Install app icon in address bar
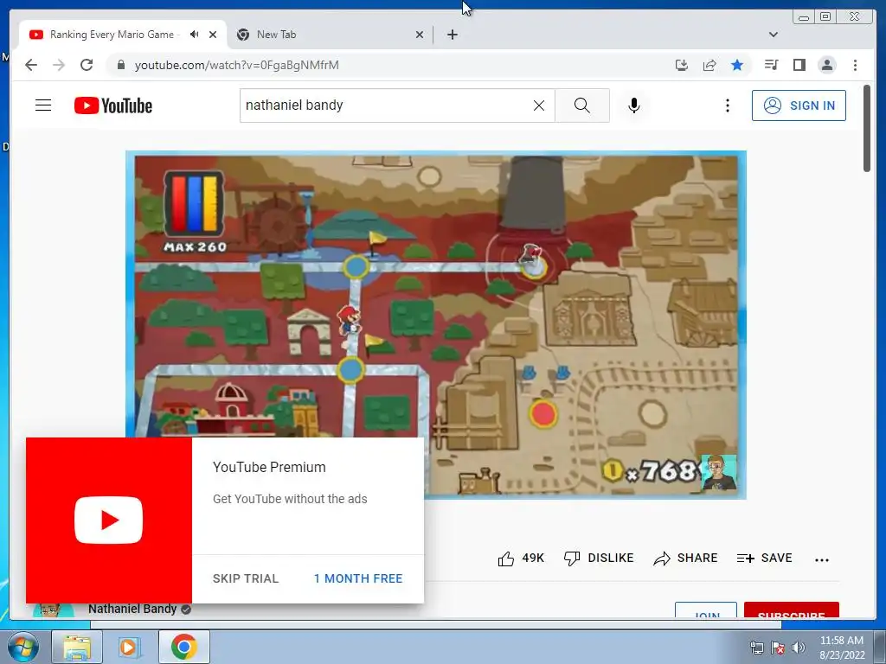886x664 pixels. pyautogui.click(x=682, y=65)
